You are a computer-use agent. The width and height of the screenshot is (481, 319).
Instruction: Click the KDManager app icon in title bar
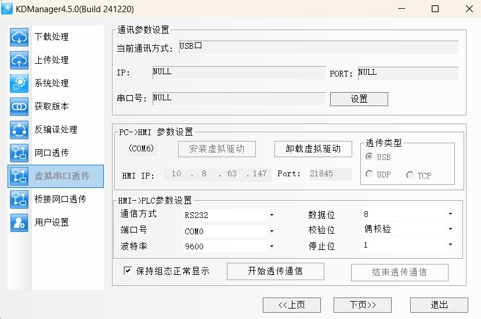pyautogui.click(x=7, y=9)
